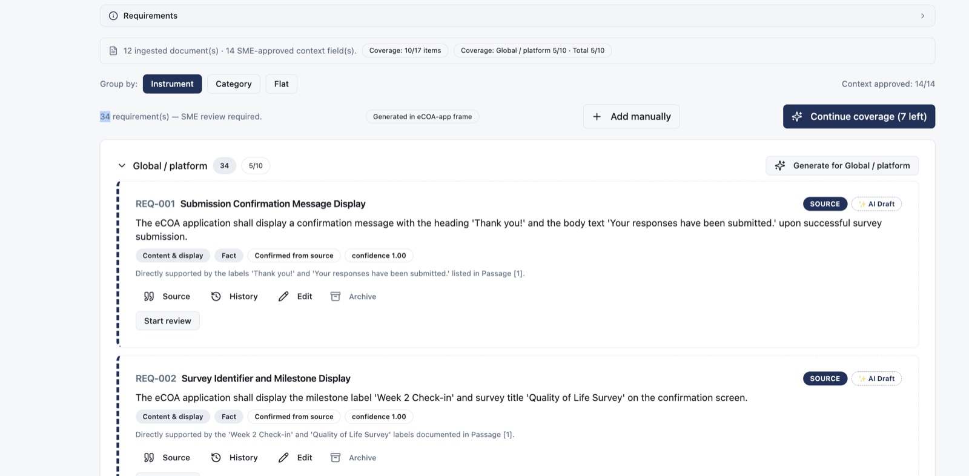Click 'confidence 1.00' tag on REQ-002
969x476 pixels.
pos(379,417)
